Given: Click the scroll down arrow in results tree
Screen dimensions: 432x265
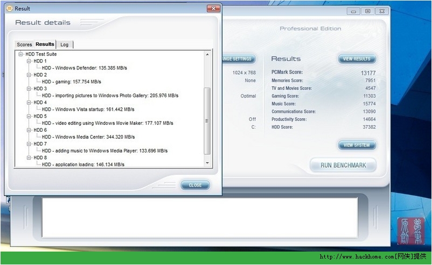Looking at the screenshot, I should 207,163.
